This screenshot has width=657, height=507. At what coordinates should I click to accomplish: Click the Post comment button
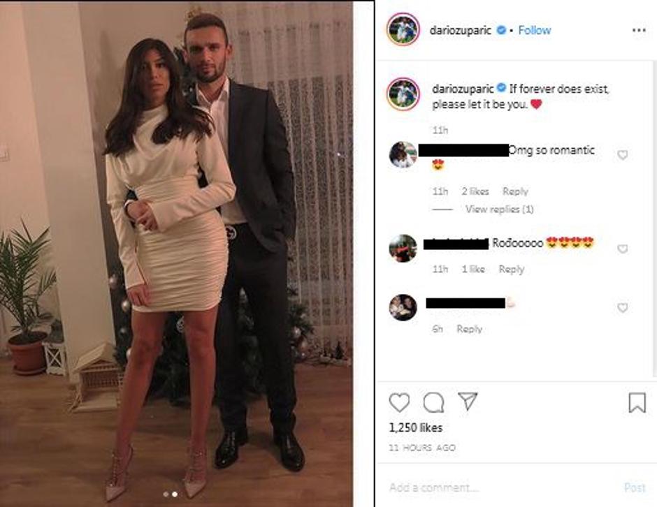coord(635,487)
